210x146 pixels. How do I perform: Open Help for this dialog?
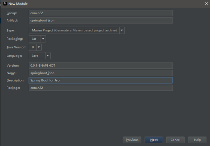(x=197, y=140)
